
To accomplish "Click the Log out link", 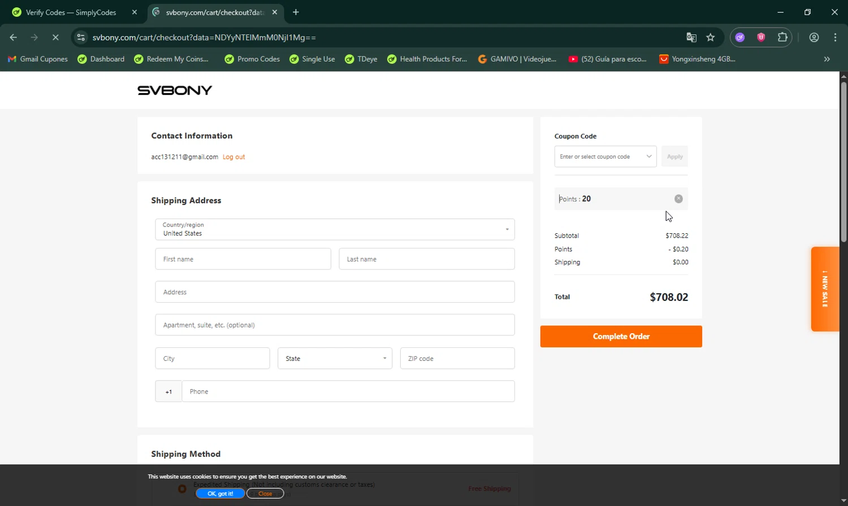I will (233, 157).
